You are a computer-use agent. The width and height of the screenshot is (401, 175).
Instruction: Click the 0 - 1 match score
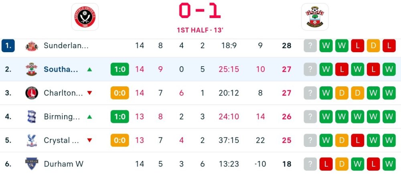click(x=200, y=11)
